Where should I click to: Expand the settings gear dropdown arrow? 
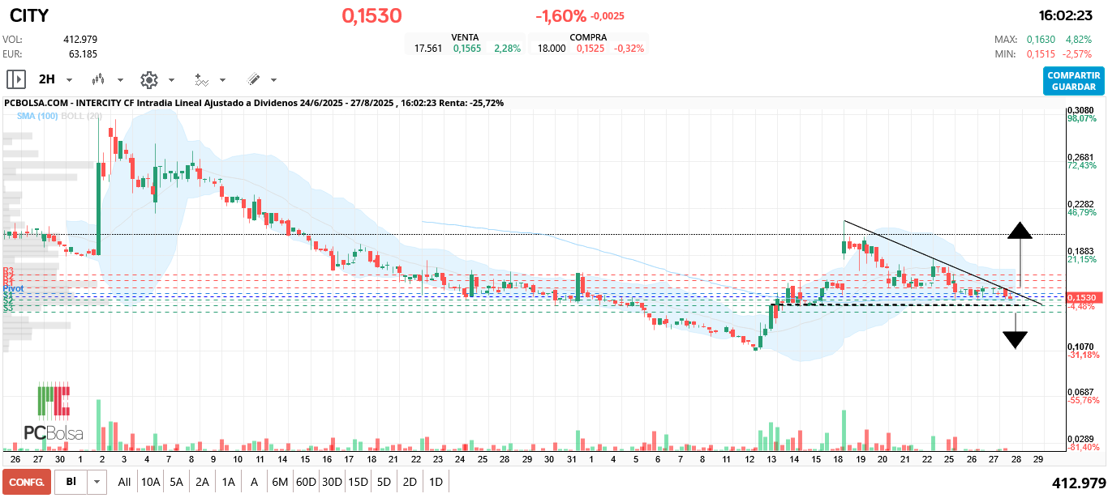pos(171,80)
